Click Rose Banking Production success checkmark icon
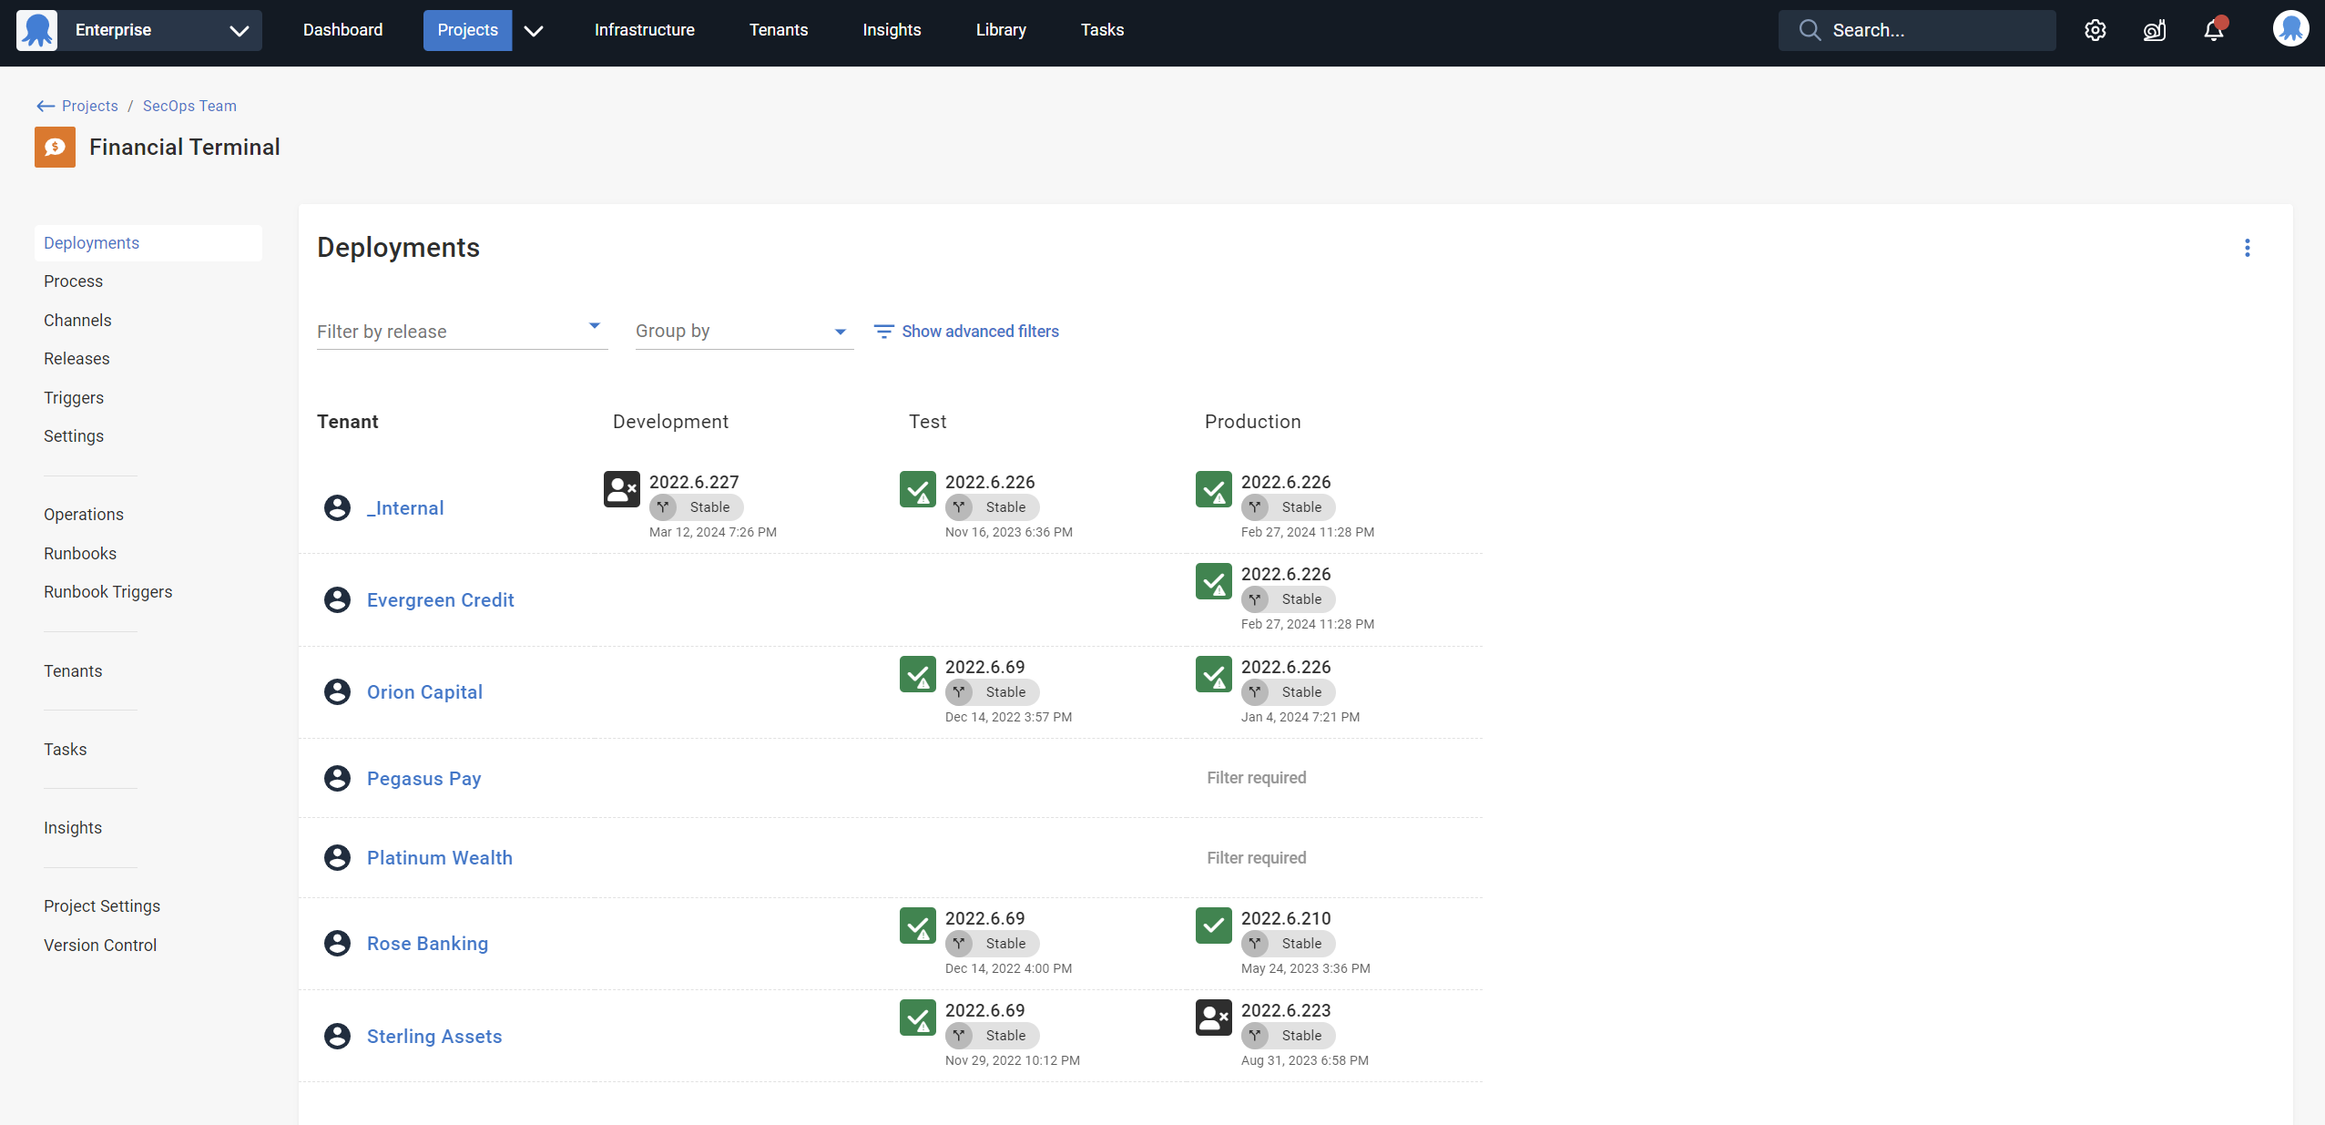2325x1125 pixels. 1213,926
